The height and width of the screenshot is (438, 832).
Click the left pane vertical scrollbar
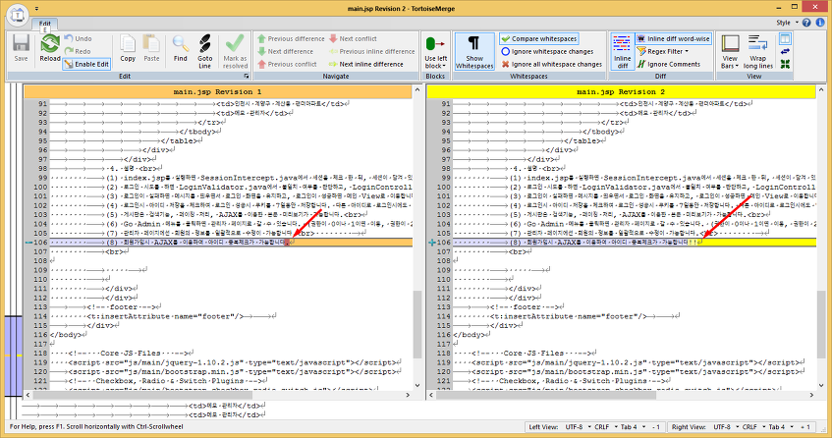(417, 238)
